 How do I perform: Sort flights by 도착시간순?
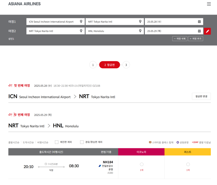click(28, 142)
